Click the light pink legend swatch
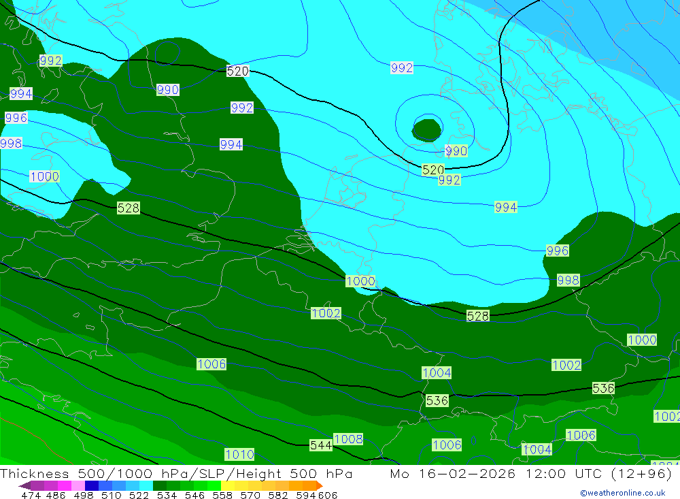 pyautogui.click(x=78, y=485)
